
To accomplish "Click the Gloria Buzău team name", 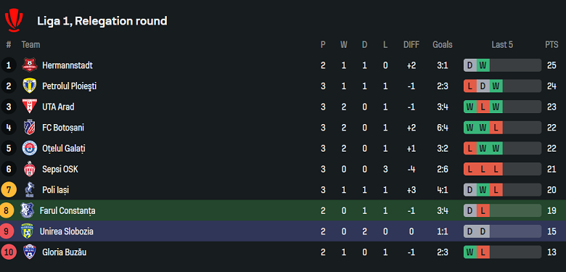I will click(x=65, y=252).
